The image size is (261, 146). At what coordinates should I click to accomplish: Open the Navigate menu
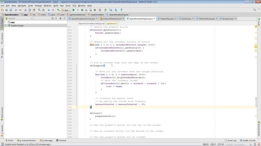tap(22, 6)
